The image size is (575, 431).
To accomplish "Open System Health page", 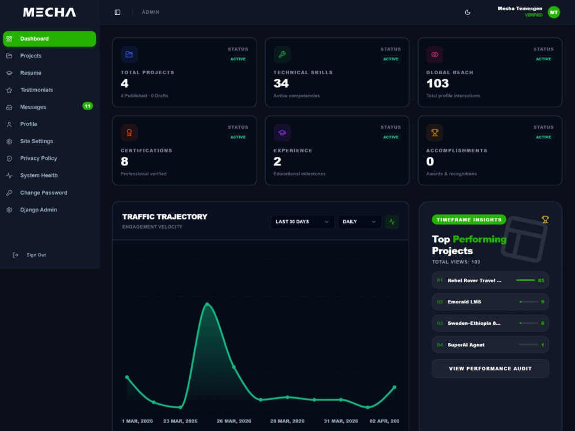I will pos(49,175).
